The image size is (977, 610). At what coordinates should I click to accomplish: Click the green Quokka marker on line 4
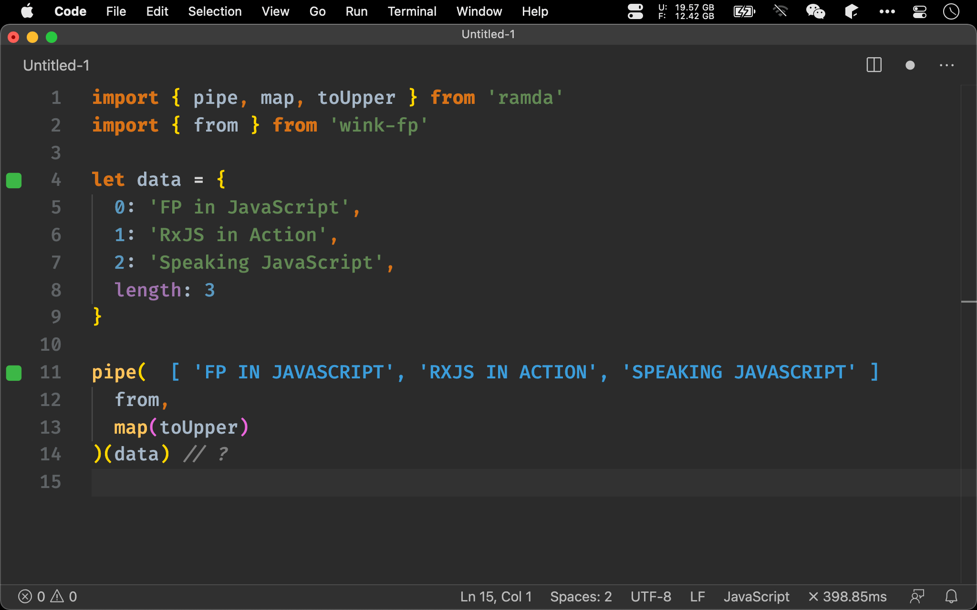14,180
